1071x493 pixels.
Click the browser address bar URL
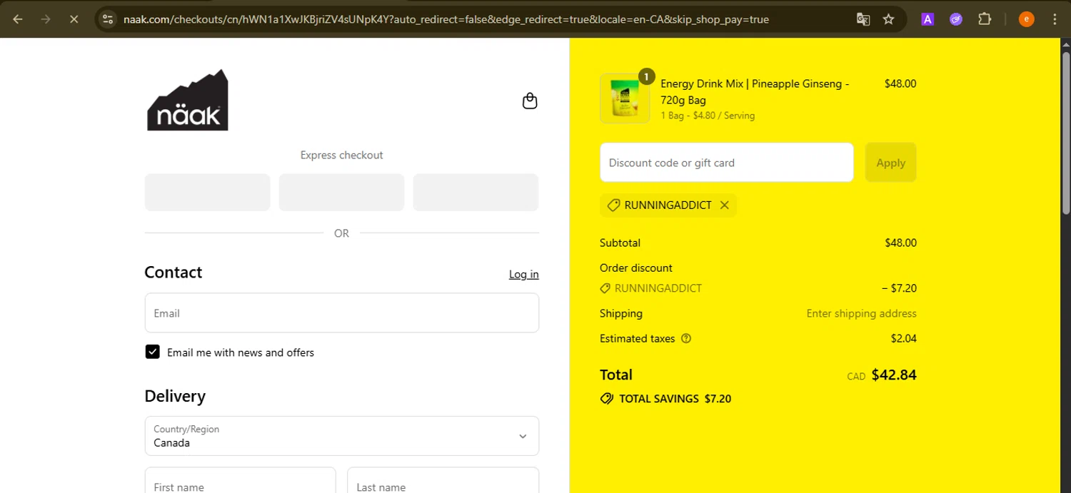[x=446, y=19]
